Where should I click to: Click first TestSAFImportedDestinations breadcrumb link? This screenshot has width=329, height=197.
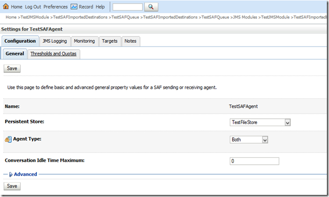coord(80,17)
